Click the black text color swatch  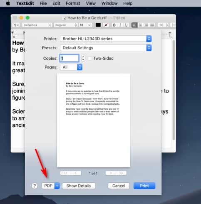pyautogui.click(x=98, y=25)
